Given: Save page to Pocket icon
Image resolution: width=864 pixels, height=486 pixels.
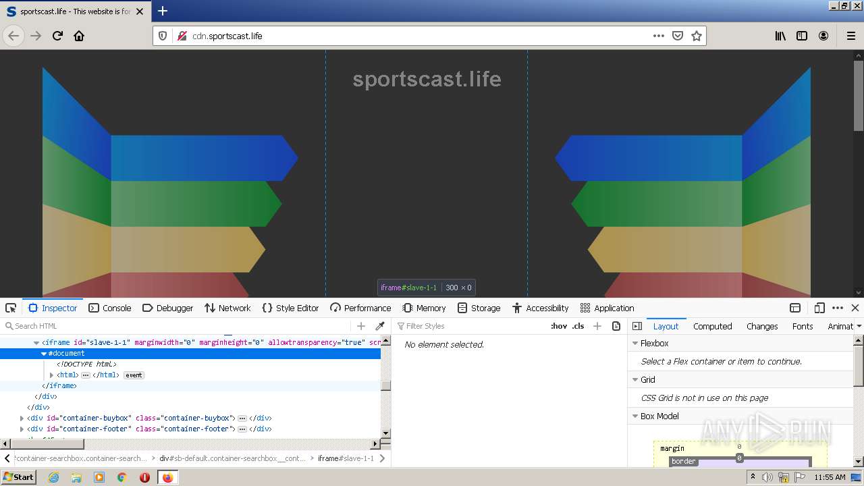Looking at the screenshot, I should point(678,36).
